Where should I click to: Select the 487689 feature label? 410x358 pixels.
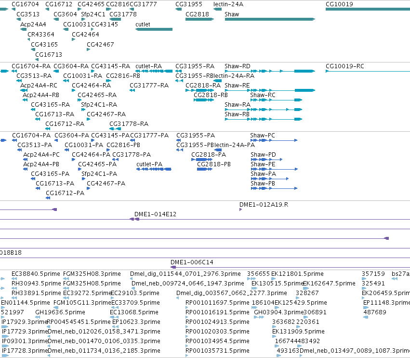coord(375,313)
